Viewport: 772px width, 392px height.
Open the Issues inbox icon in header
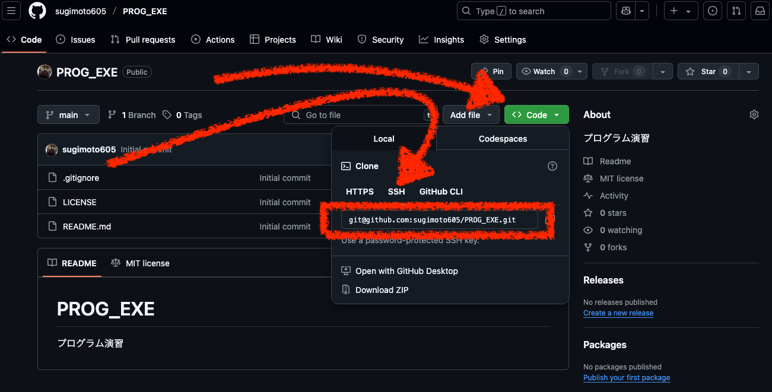pos(713,11)
